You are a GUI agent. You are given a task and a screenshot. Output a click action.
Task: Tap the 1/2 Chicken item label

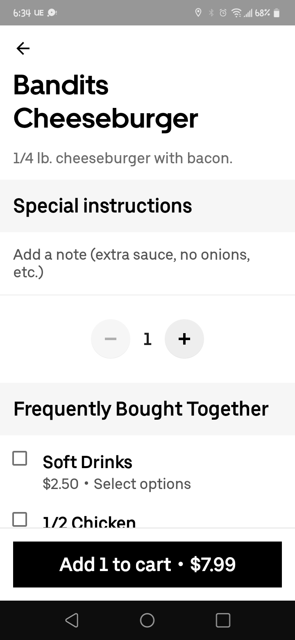89,521
